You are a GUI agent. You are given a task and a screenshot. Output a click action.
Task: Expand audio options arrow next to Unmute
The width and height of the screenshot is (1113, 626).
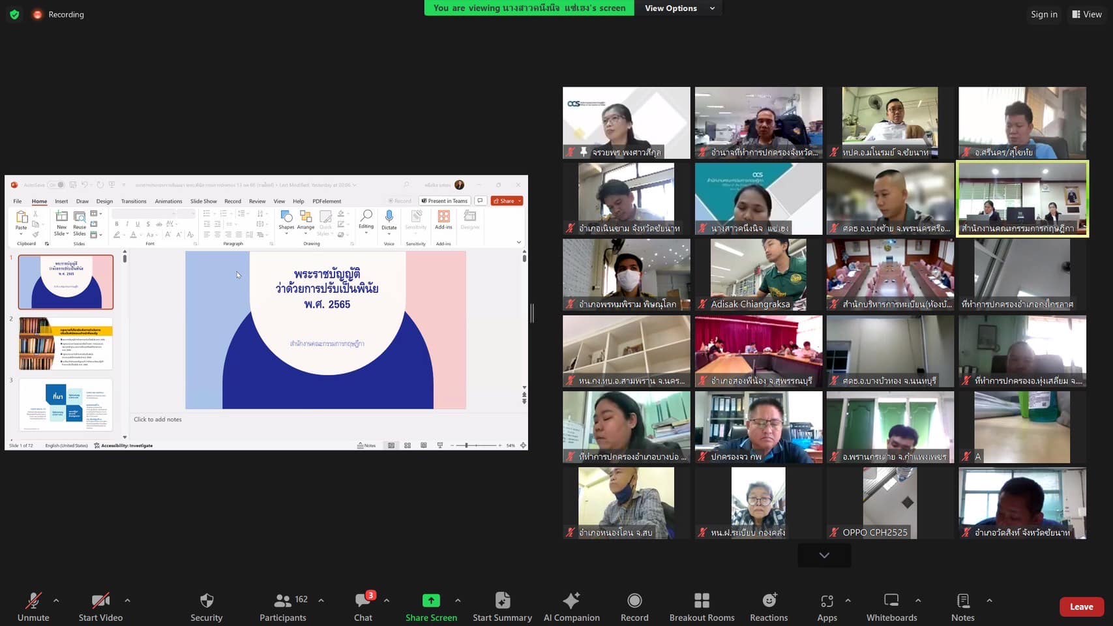tap(56, 601)
